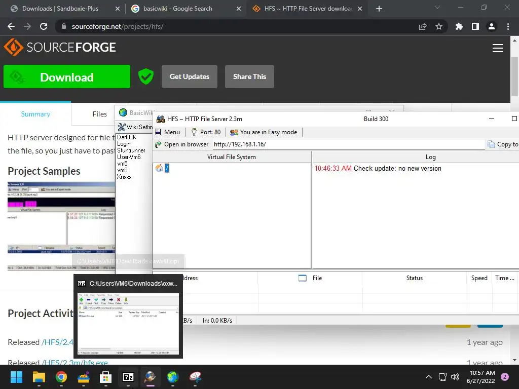Click the volume speaker icon in tray
The height and width of the screenshot is (389, 519).
pos(455,377)
